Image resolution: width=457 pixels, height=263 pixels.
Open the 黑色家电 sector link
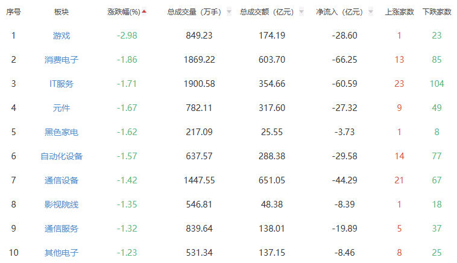coord(61,132)
